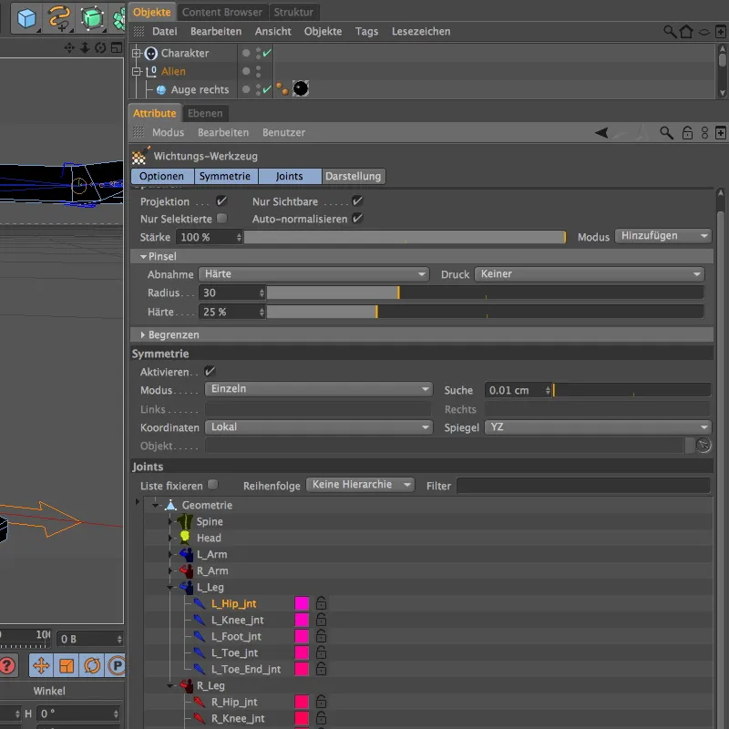729x729 pixels.
Task: Select the L_Knee_jnt joint in list
Action: coord(238,620)
